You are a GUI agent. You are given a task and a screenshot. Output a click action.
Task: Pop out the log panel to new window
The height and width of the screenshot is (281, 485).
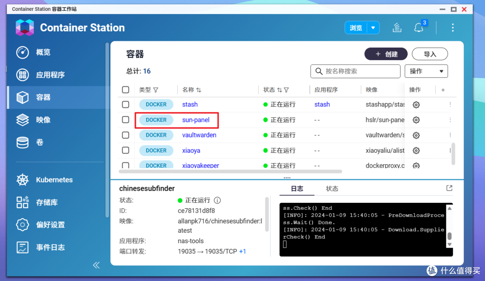coord(449,188)
